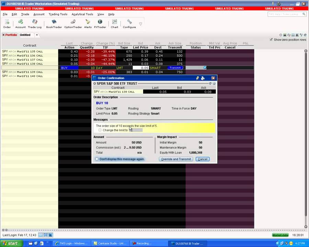Open the Configure wrench tool

click(x=129, y=24)
